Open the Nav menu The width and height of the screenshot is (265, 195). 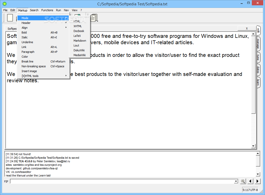(x=66, y=10)
